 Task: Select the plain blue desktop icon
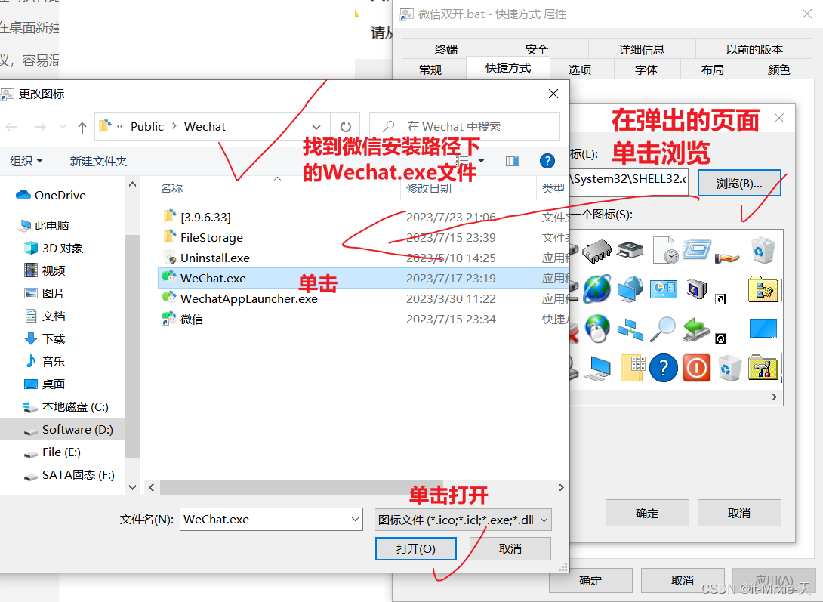pyautogui.click(x=763, y=329)
